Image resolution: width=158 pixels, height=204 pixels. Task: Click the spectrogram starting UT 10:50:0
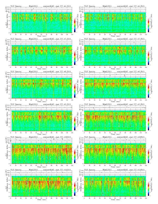point(115,154)
